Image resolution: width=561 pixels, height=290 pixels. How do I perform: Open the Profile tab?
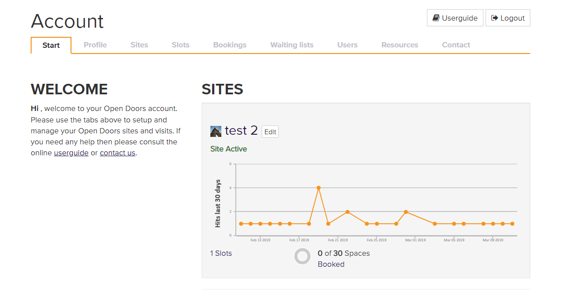(x=95, y=45)
